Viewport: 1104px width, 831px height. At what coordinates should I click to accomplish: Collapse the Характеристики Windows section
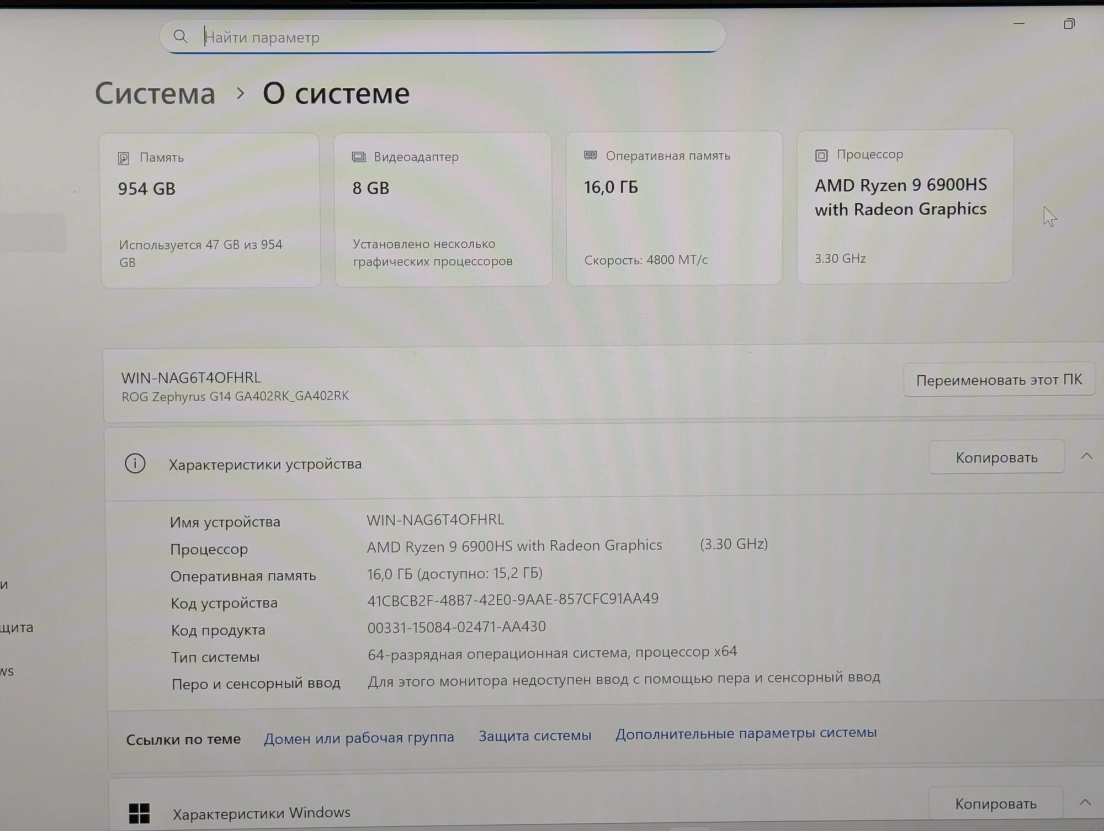1085,802
